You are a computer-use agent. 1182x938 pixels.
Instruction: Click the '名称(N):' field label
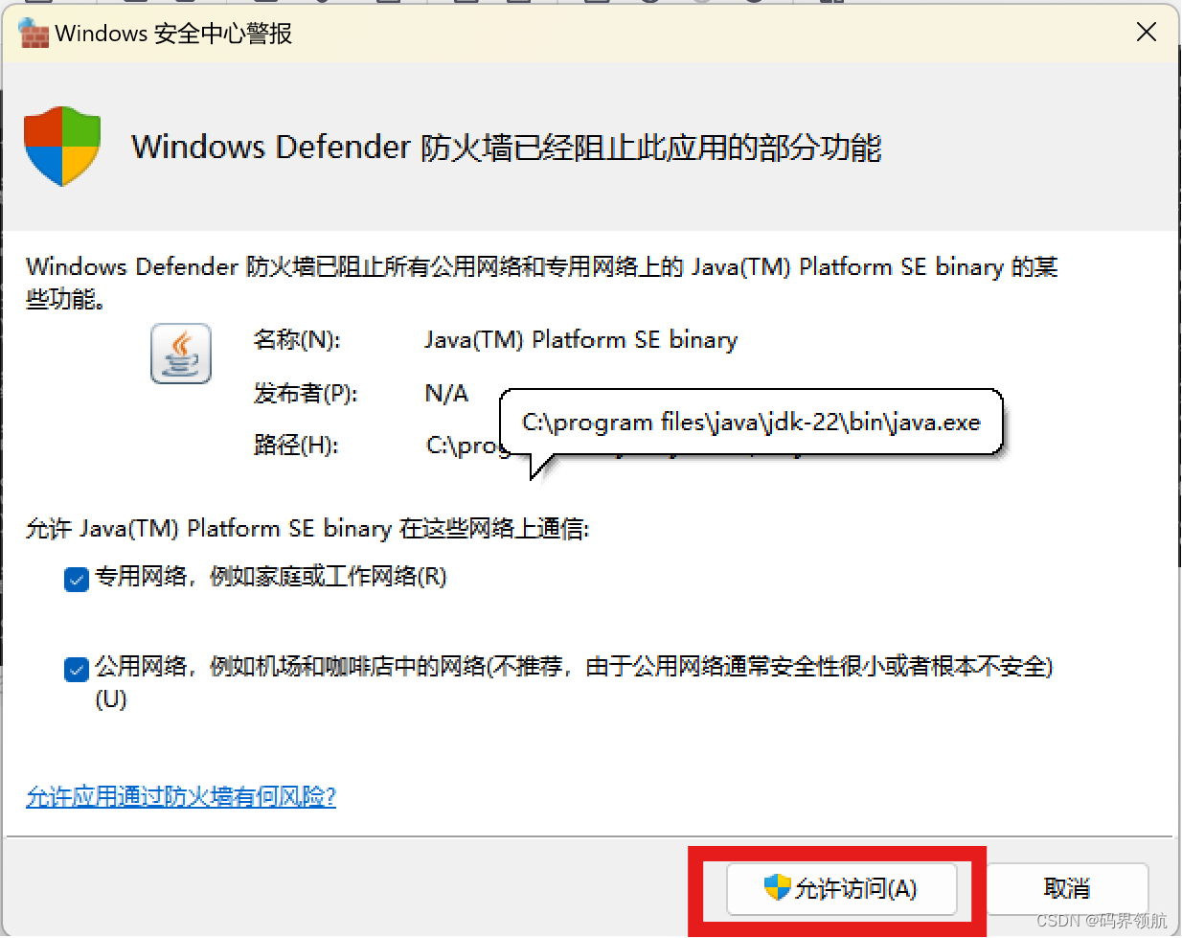click(x=297, y=340)
